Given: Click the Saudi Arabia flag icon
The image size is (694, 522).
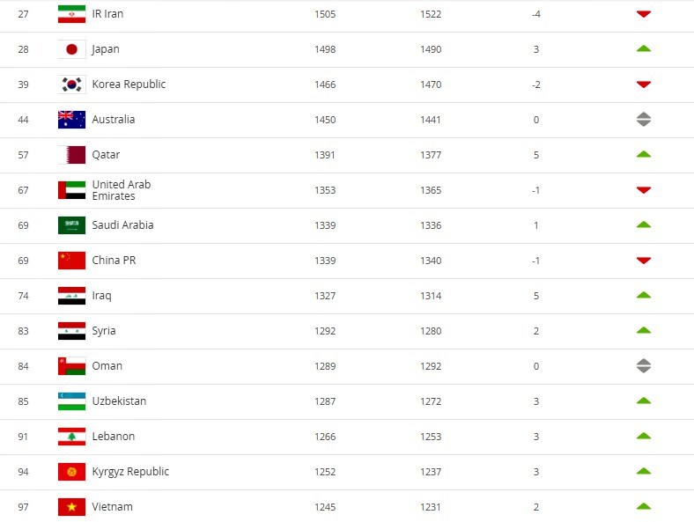Looking at the screenshot, I should click(x=71, y=225).
